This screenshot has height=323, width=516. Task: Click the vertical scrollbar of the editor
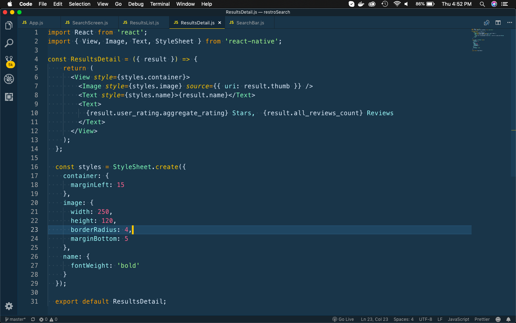[513, 102]
